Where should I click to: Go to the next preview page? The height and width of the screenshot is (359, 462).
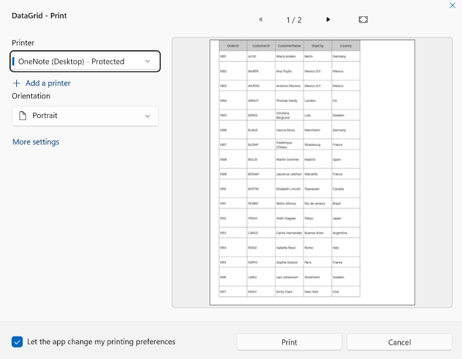tap(328, 20)
